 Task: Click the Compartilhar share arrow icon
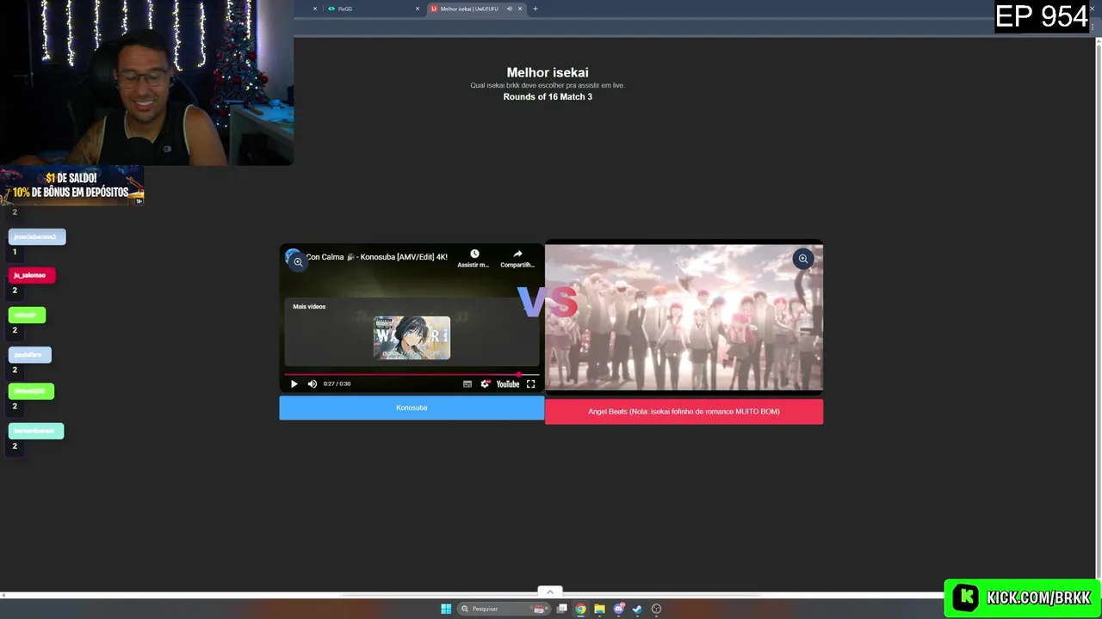(517, 254)
